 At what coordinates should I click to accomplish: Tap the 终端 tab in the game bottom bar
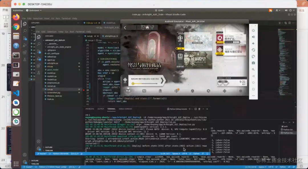(x=128, y=90)
